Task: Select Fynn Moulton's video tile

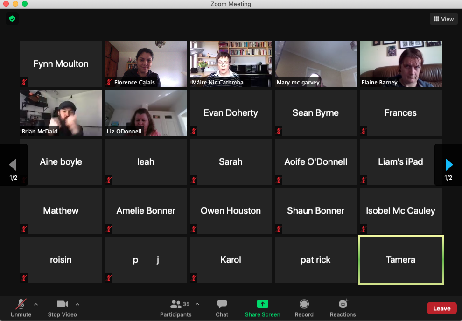Action: pos(61,63)
